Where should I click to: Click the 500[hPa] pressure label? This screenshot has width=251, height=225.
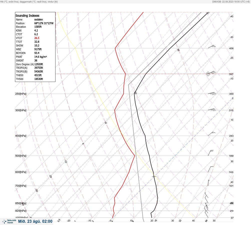pyautogui.click(x=21, y=156)
